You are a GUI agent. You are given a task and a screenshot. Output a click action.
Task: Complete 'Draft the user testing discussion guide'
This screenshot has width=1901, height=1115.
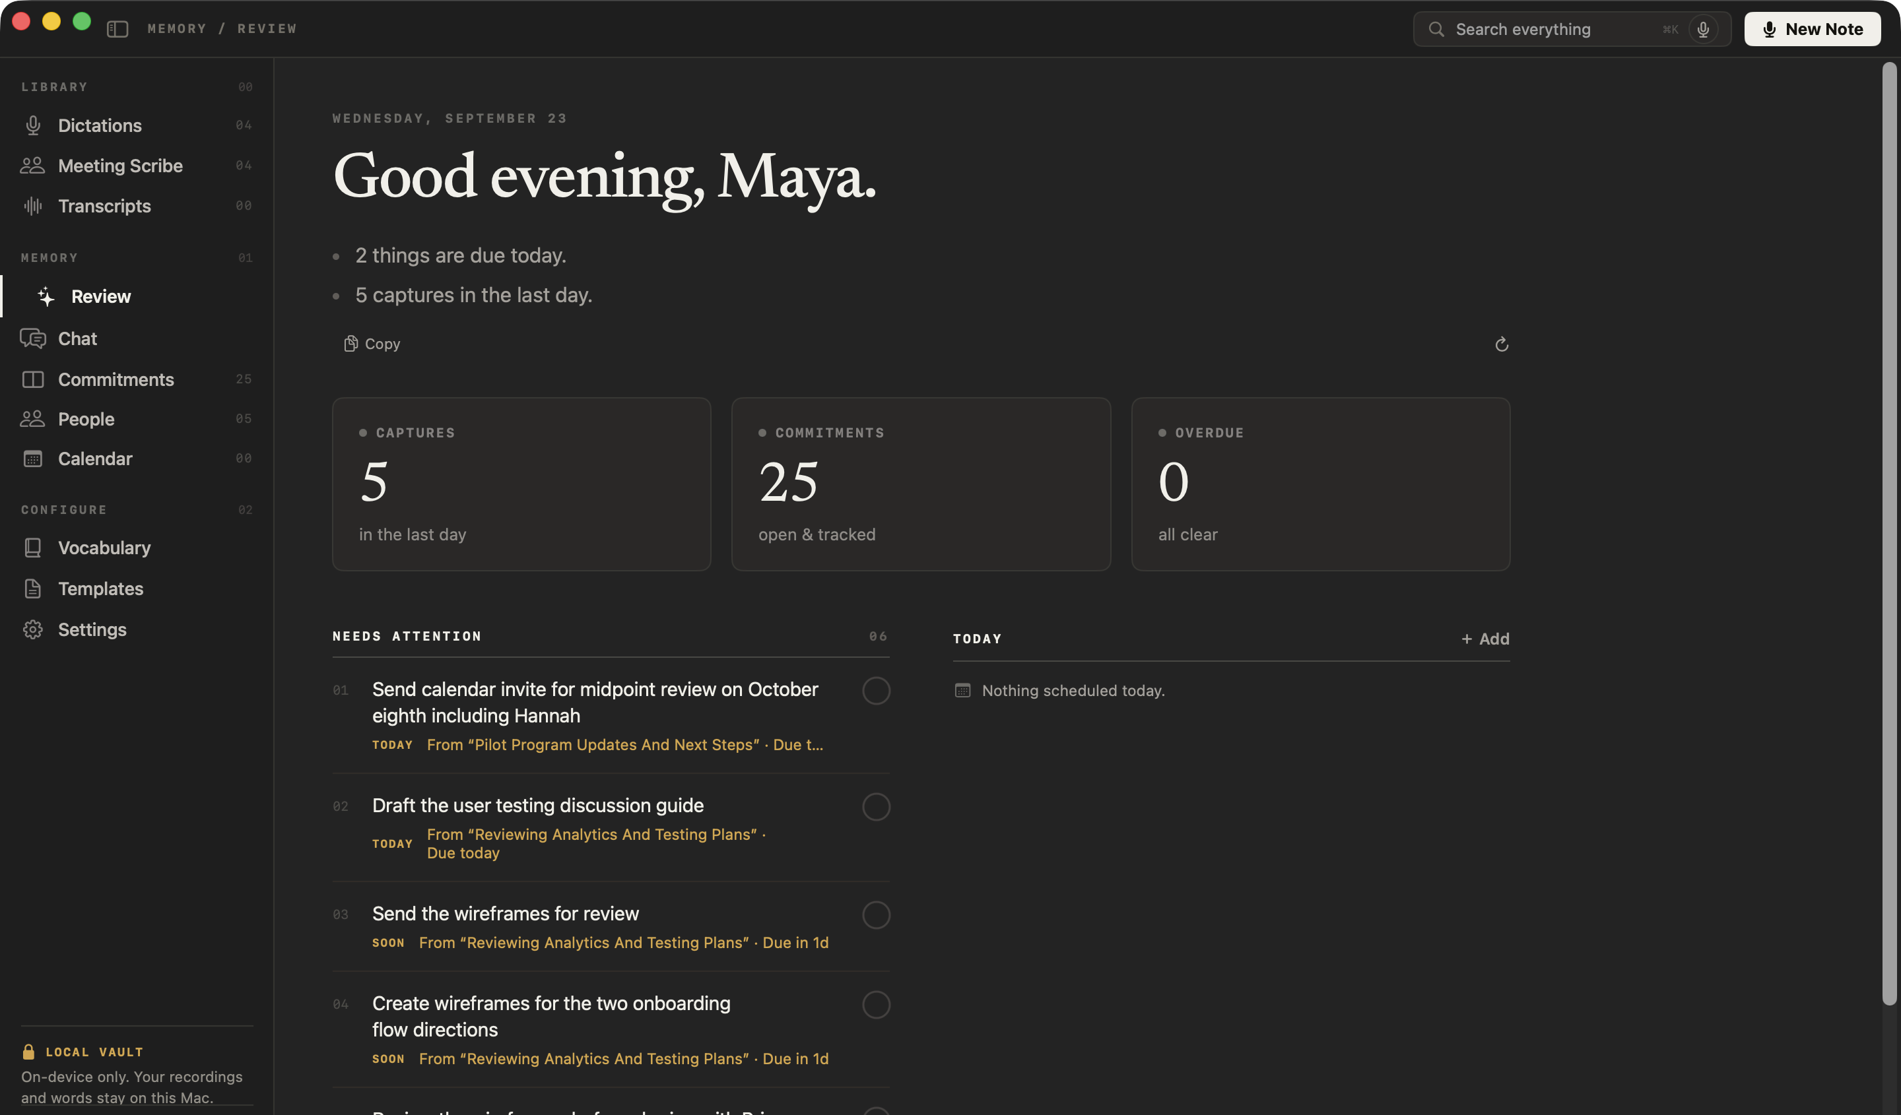tap(876, 807)
